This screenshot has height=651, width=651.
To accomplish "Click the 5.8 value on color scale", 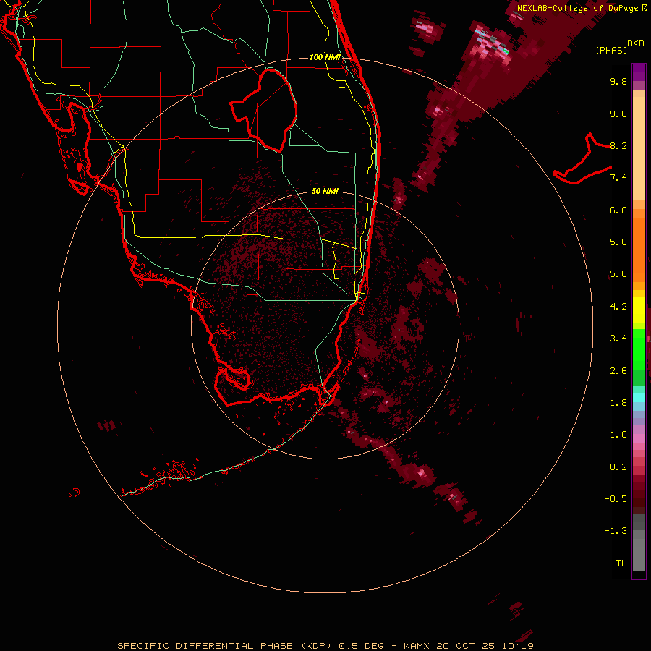I will coord(618,242).
